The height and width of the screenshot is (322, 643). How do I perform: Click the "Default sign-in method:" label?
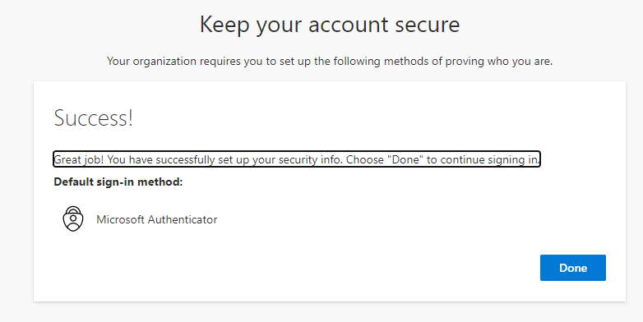click(118, 182)
